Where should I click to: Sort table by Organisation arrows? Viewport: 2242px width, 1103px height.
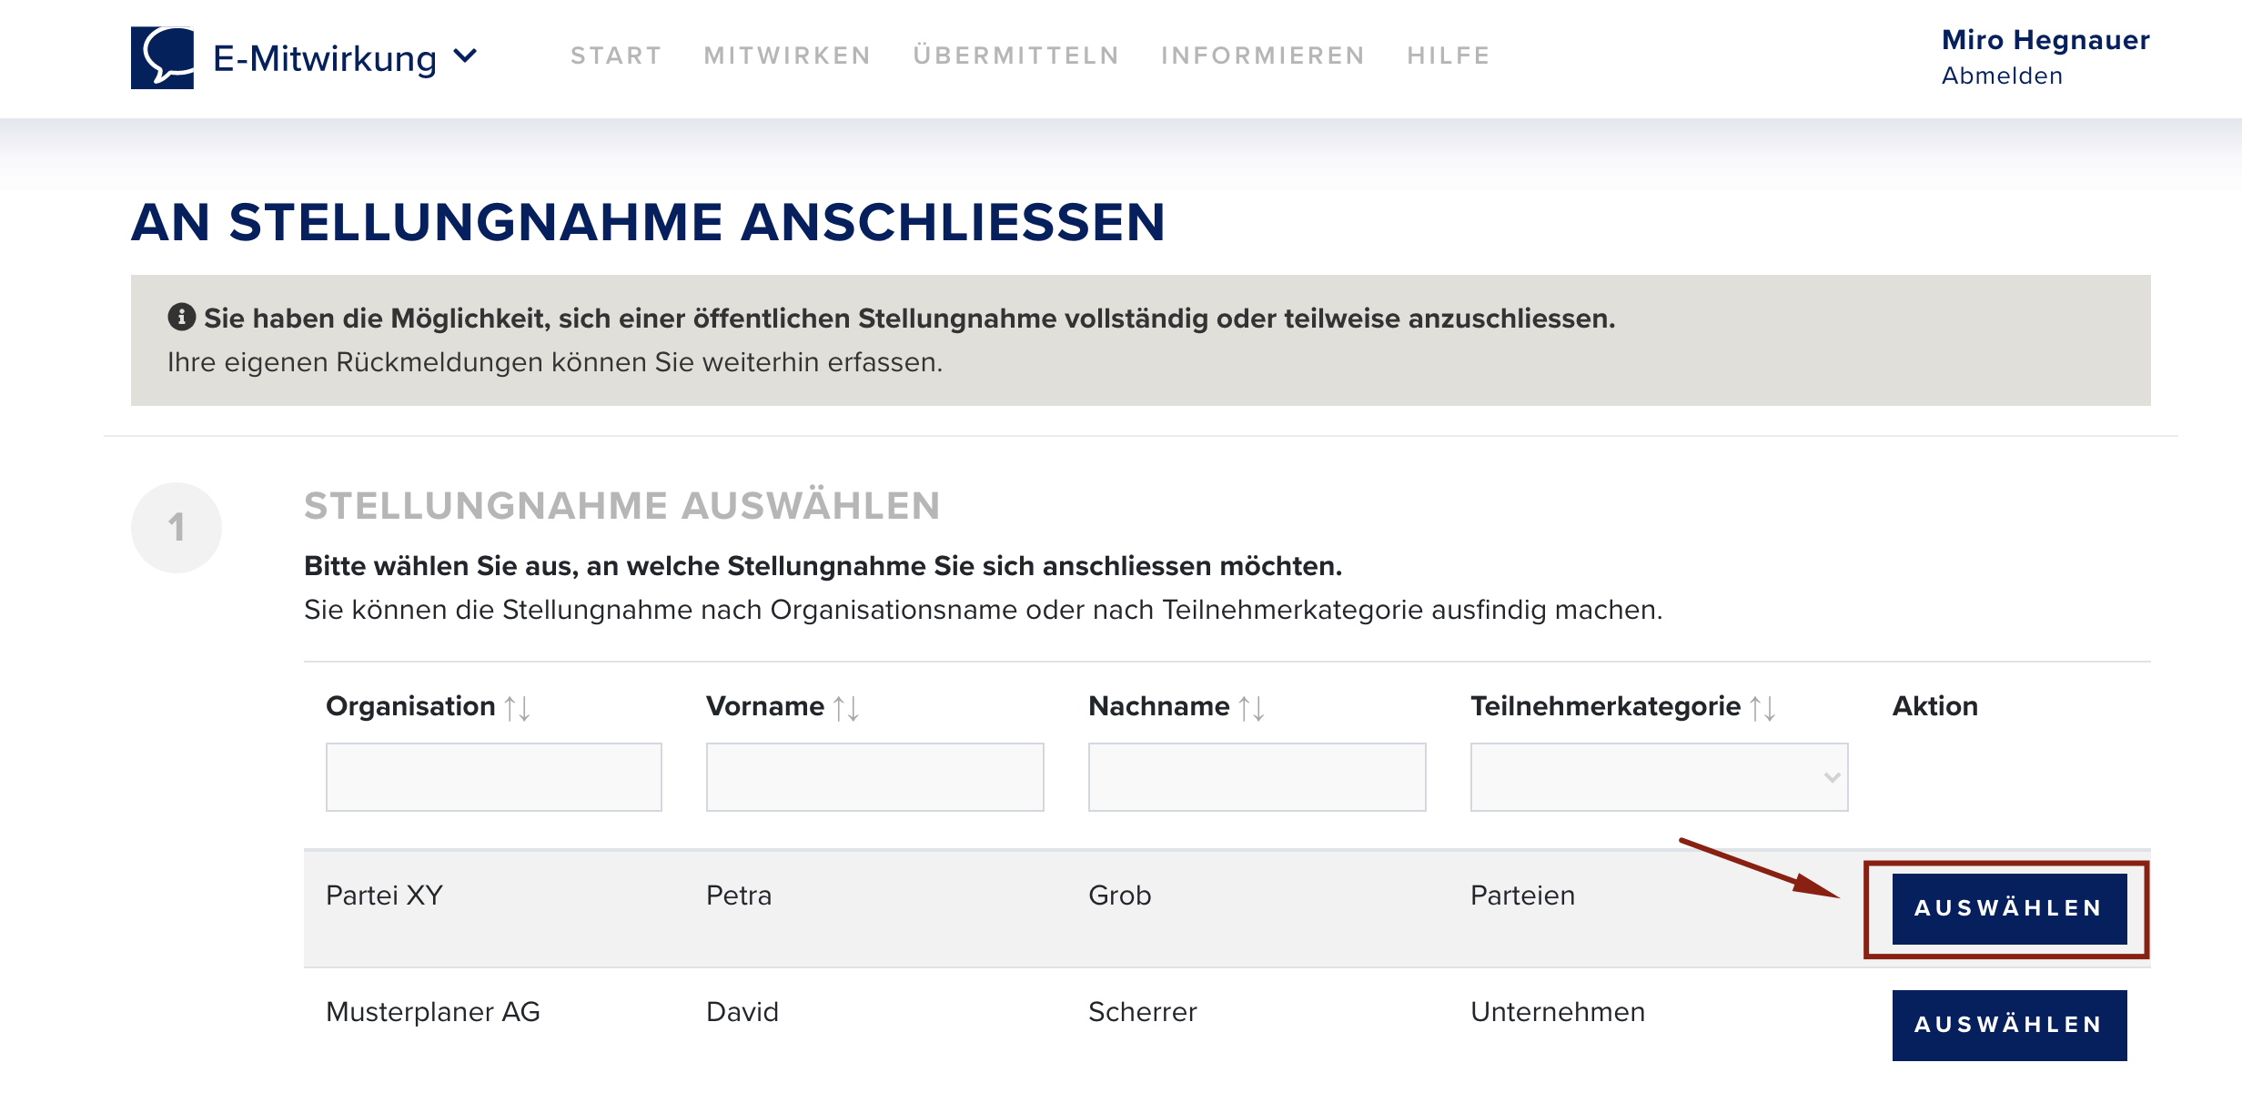point(518,708)
